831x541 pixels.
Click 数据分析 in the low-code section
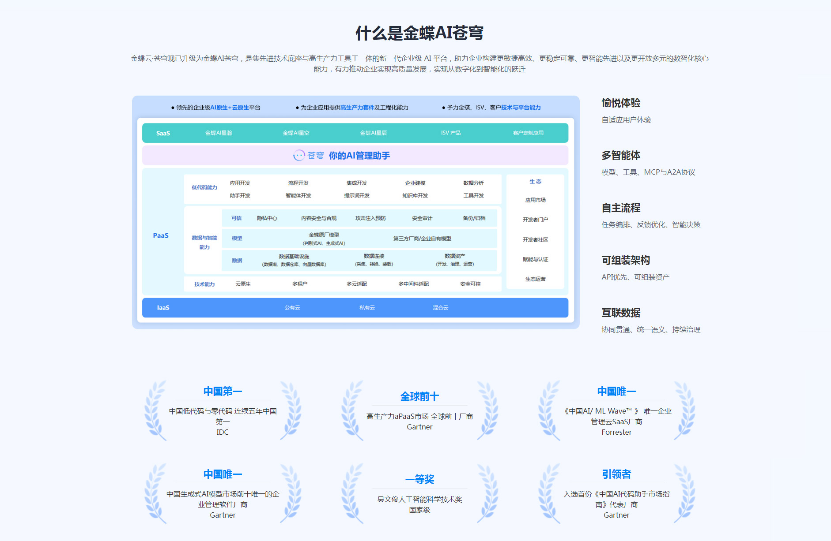click(x=474, y=183)
